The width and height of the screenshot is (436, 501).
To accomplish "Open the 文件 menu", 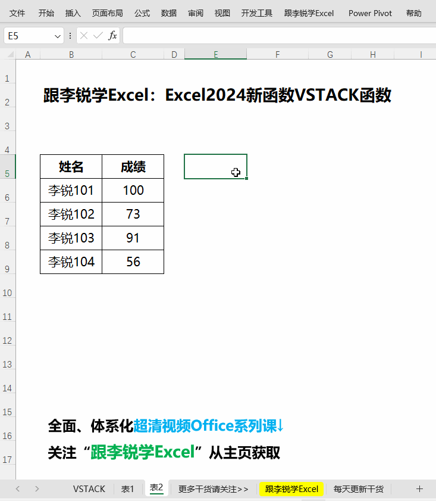I will coord(17,13).
